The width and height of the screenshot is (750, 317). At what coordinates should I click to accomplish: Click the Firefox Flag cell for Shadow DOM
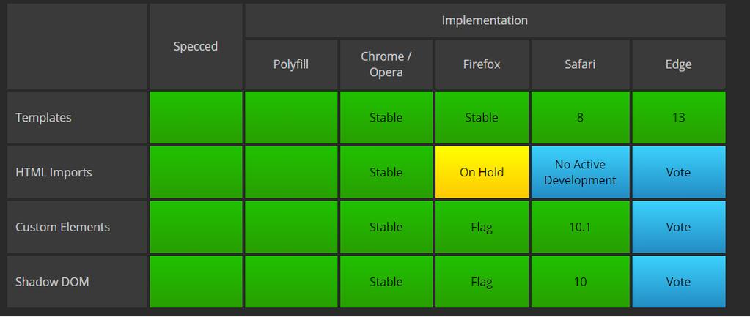pyautogui.click(x=482, y=282)
